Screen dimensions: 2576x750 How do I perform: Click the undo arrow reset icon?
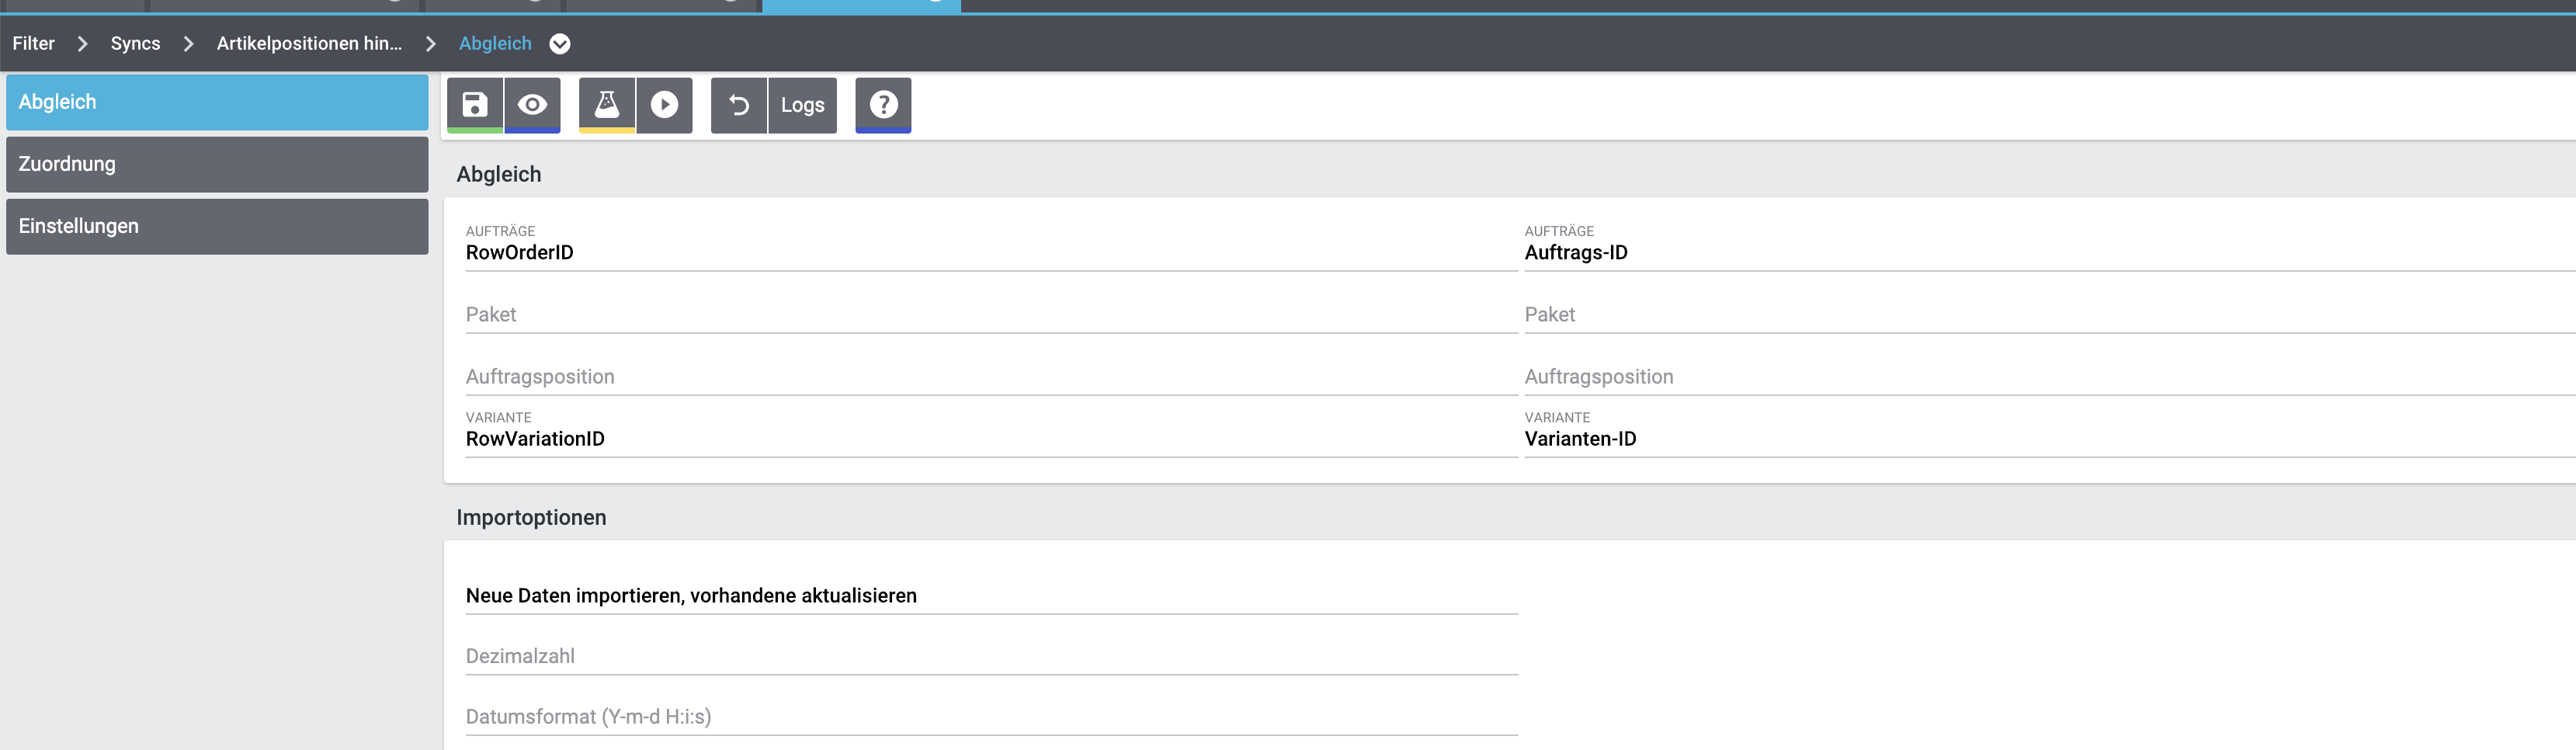[x=739, y=105]
